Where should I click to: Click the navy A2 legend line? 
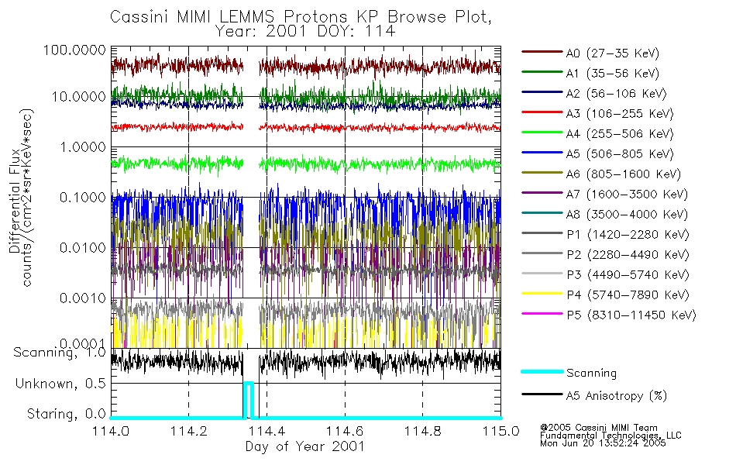(x=542, y=92)
